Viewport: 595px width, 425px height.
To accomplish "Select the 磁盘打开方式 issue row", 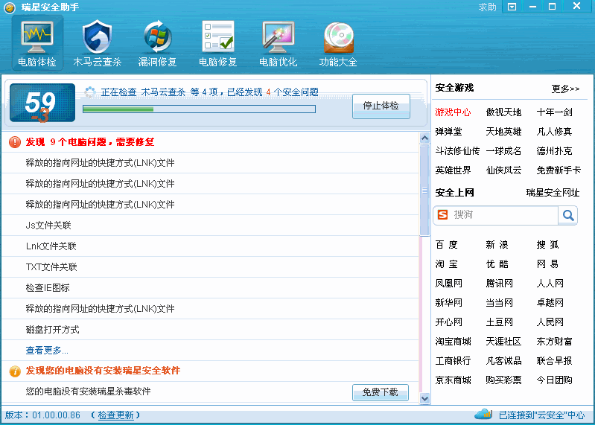I will (x=211, y=330).
